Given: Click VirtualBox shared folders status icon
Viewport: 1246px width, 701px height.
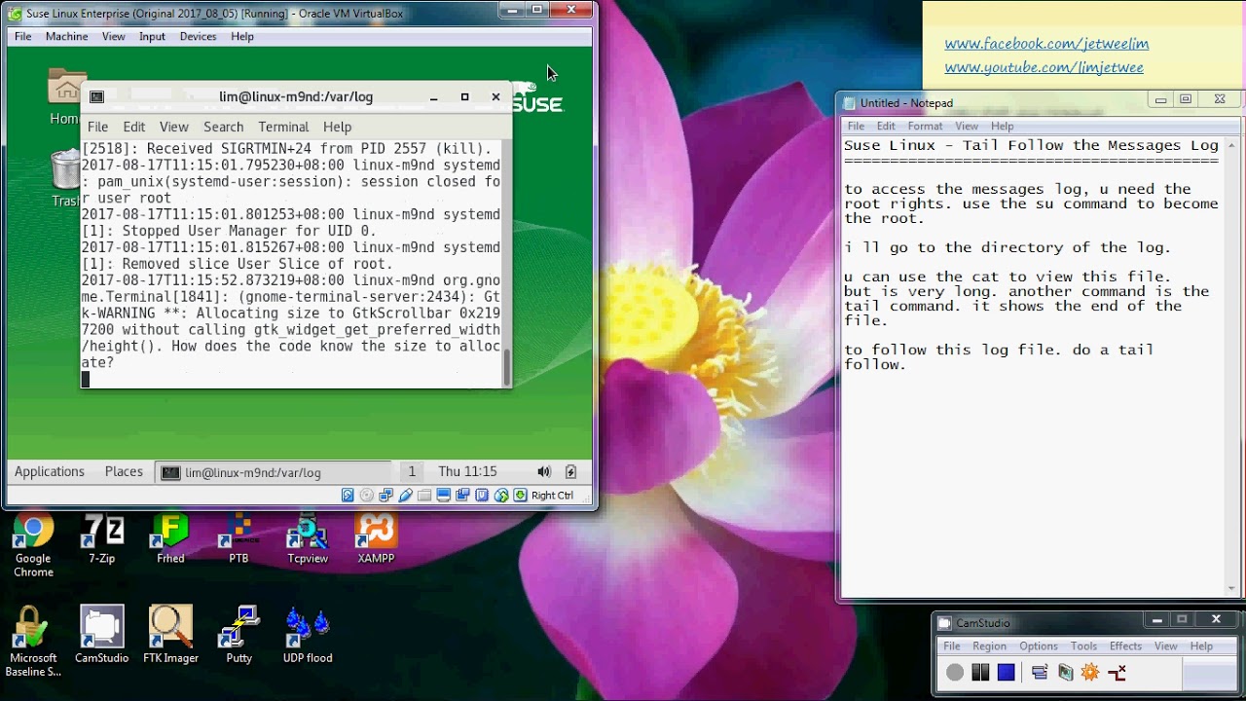Looking at the screenshot, I should coord(424,496).
